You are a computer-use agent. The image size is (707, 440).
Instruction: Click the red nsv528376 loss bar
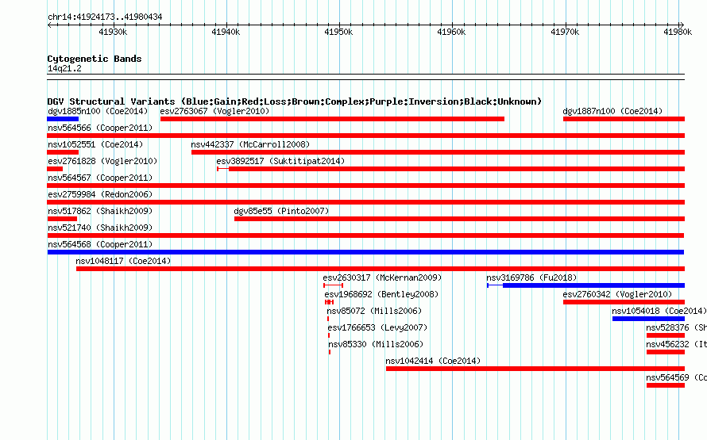[x=666, y=335]
